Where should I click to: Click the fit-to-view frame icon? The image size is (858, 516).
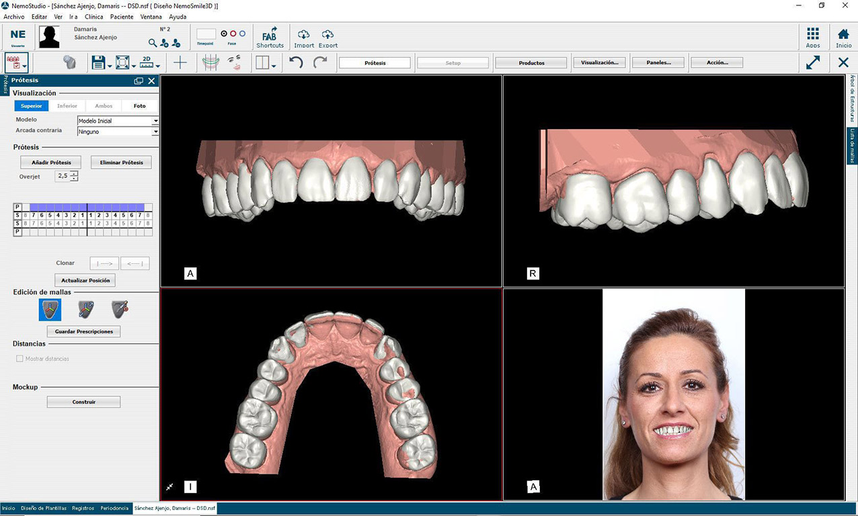(122, 62)
